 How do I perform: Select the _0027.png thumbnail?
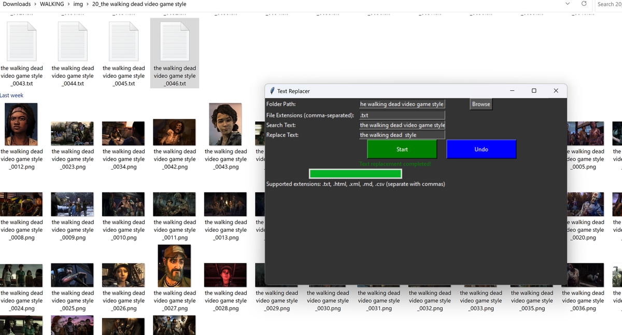(175, 266)
